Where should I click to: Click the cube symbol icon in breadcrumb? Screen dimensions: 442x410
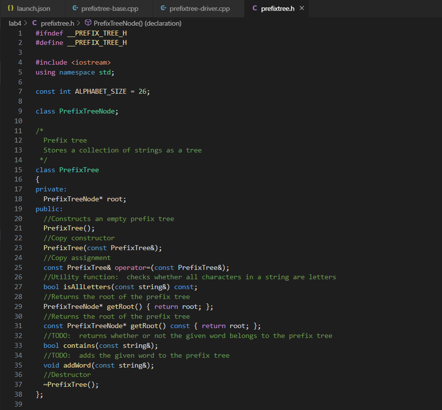[88, 23]
